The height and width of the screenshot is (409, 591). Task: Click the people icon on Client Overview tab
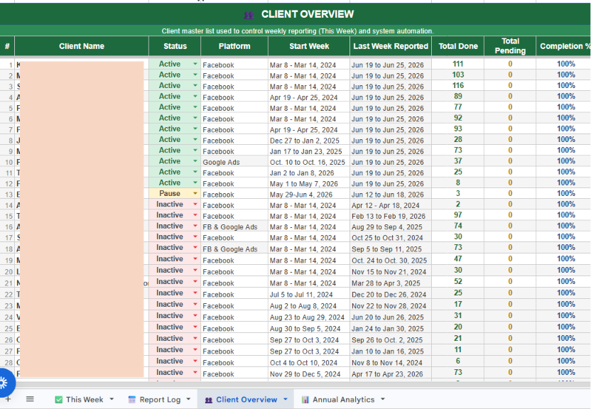pyautogui.click(x=208, y=400)
